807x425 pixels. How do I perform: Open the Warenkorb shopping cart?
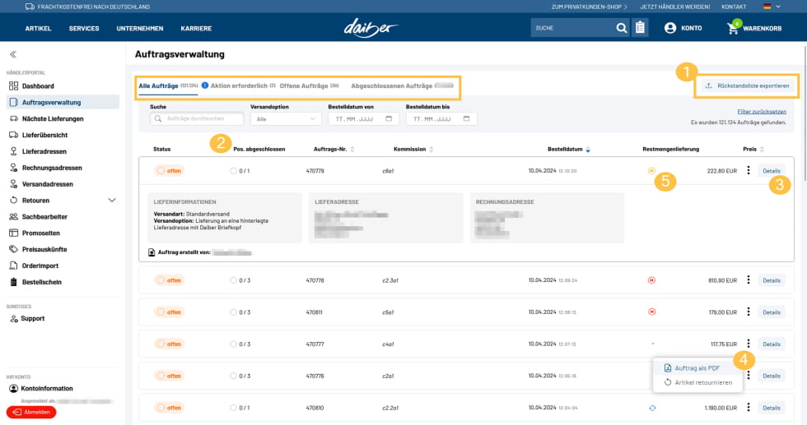[754, 28]
